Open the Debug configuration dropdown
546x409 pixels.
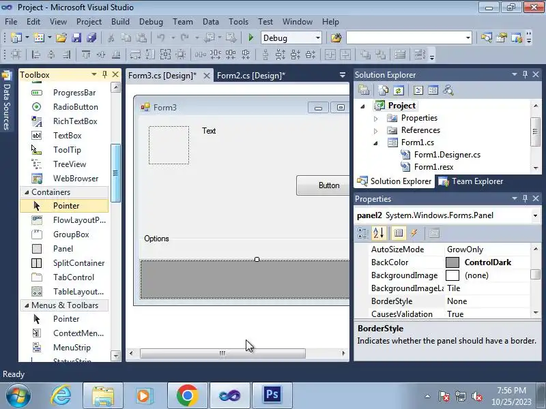[x=317, y=37]
